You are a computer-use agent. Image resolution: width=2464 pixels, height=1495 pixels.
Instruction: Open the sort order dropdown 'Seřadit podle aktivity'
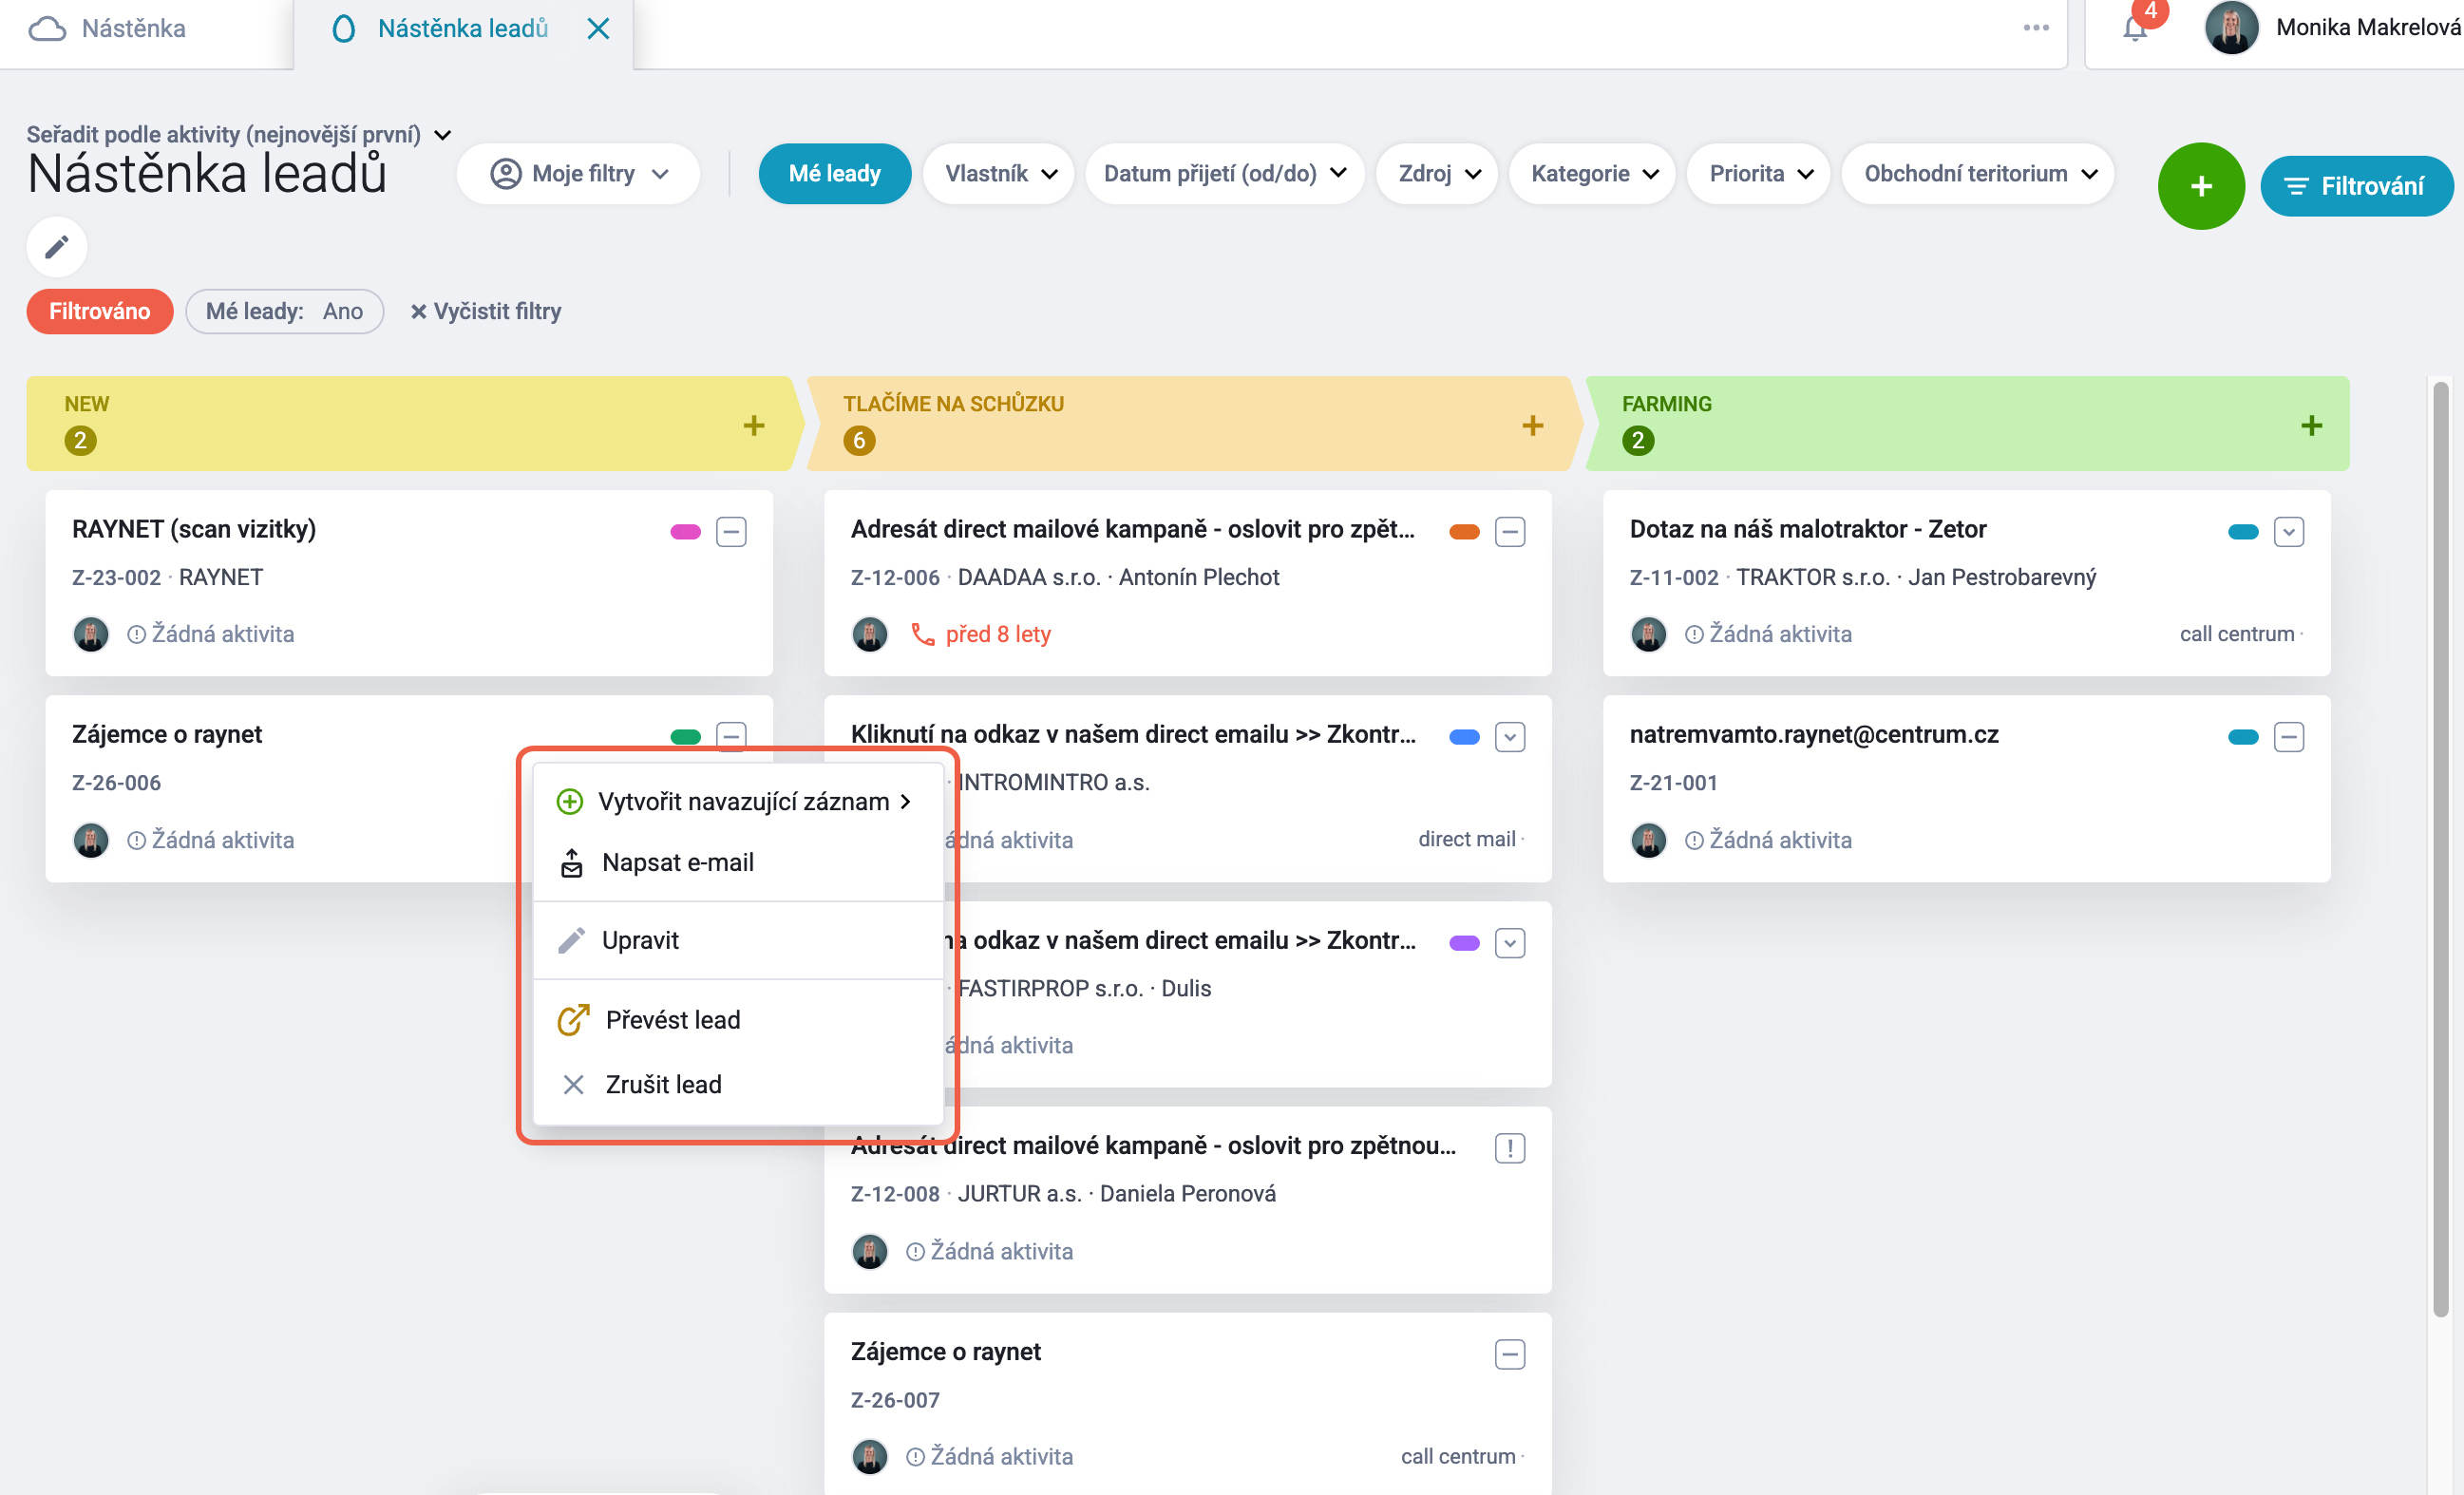point(239,134)
